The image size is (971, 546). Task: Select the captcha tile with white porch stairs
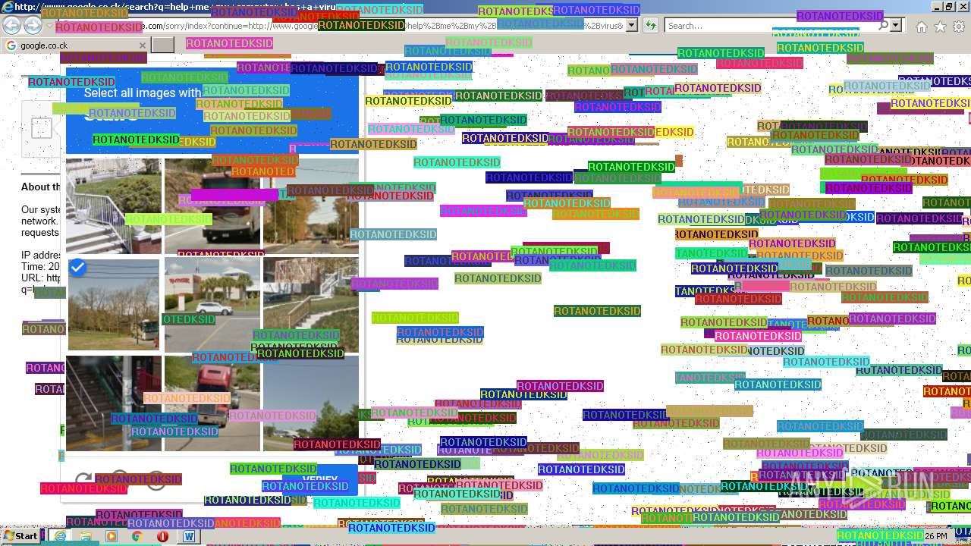point(114,206)
